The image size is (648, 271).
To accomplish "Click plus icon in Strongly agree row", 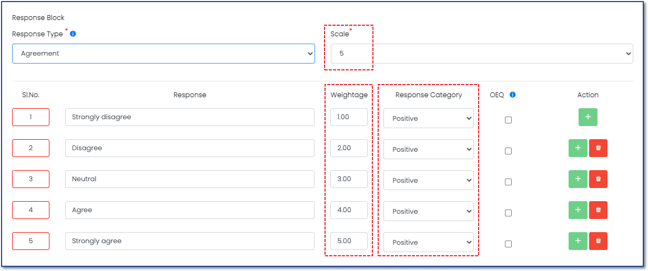I will tap(578, 241).
